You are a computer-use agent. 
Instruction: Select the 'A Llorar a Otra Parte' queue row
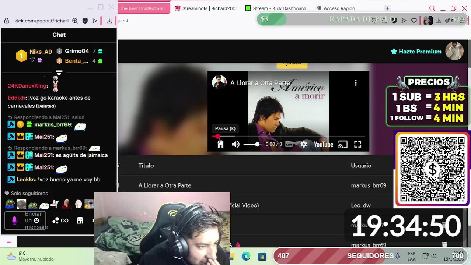(x=254, y=185)
